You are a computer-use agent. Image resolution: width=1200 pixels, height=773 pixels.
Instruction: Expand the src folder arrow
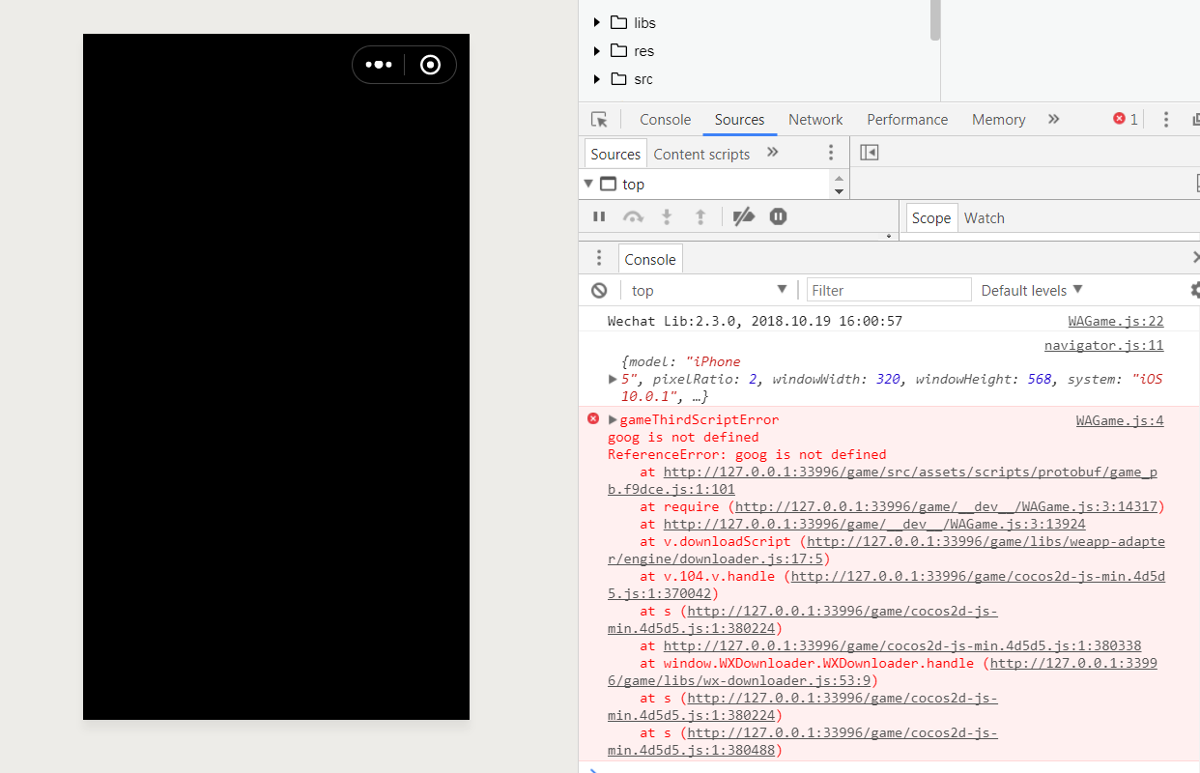597,78
